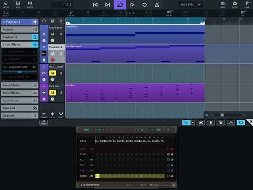Open the Keys keyboard panel
The height and width of the screenshot is (190, 253).
coord(18,5)
